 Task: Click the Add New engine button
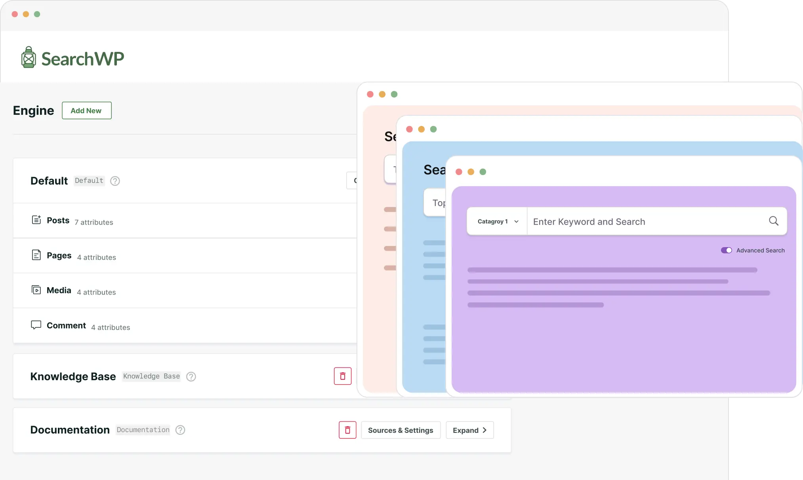86,110
